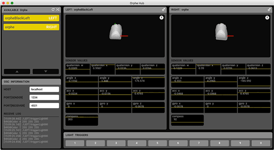Screen dimensions: 274x150
Task: Click the log entry at 15:09:24.858
Action: point(26,142)
